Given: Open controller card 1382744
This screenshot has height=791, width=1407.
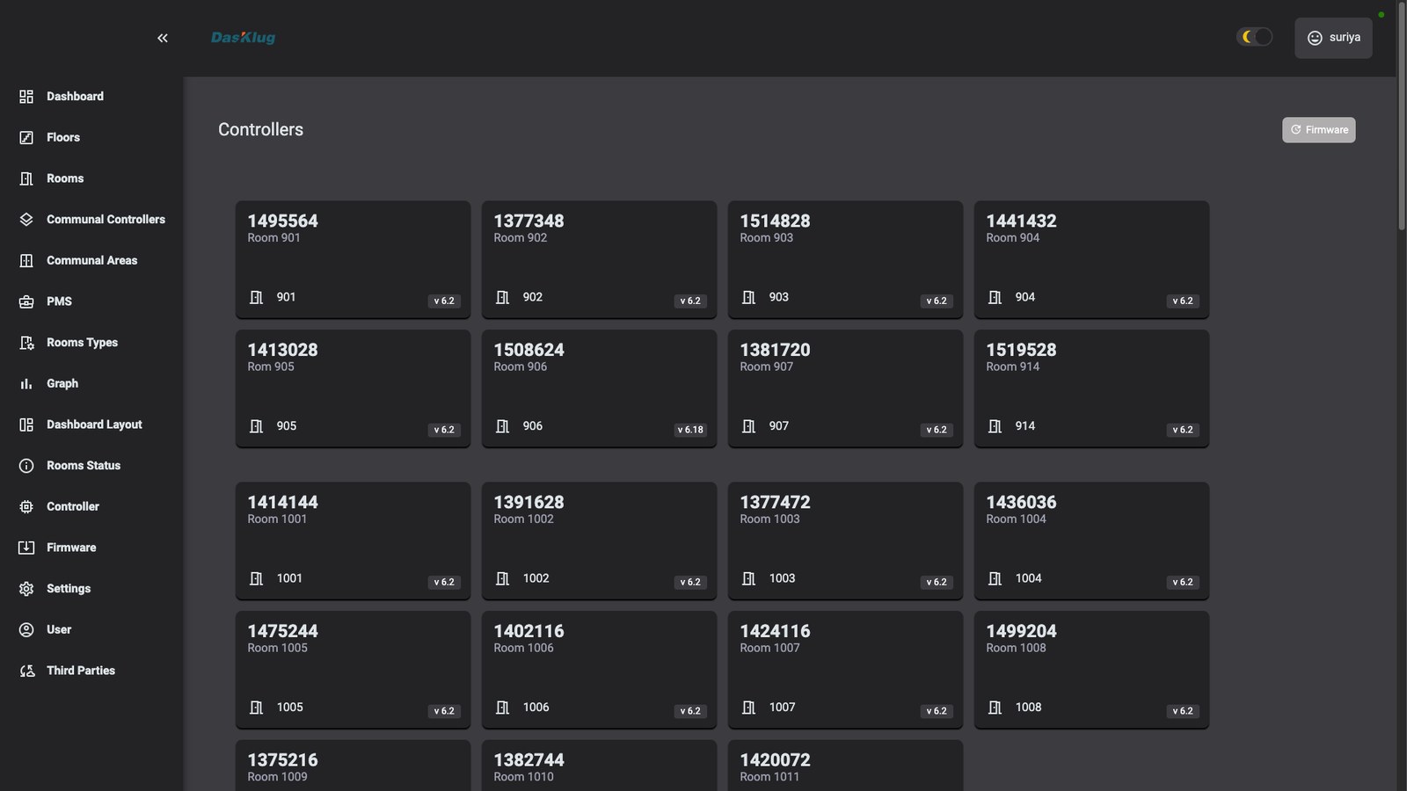Looking at the screenshot, I should [x=599, y=766].
